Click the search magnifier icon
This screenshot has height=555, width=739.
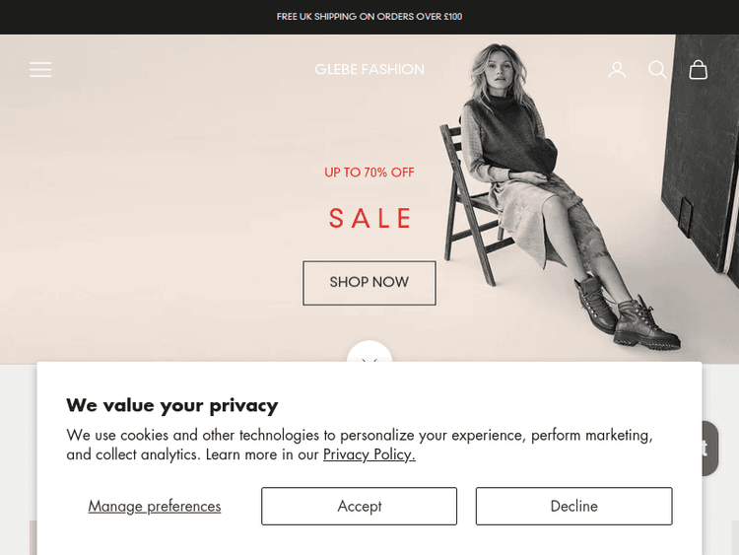(x=657, y=69)
